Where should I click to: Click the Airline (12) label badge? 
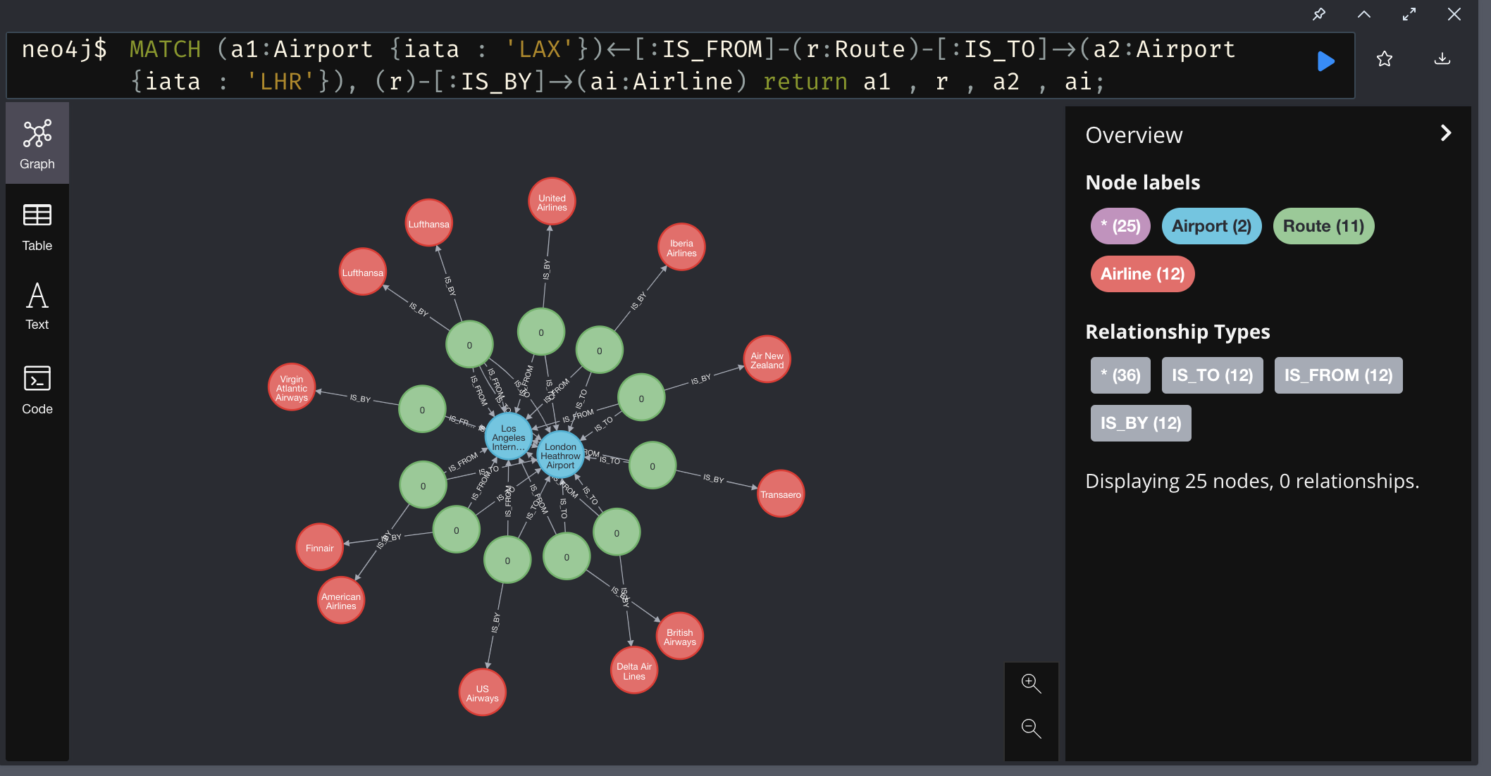pyautogui.click(x=1142, y=274)
